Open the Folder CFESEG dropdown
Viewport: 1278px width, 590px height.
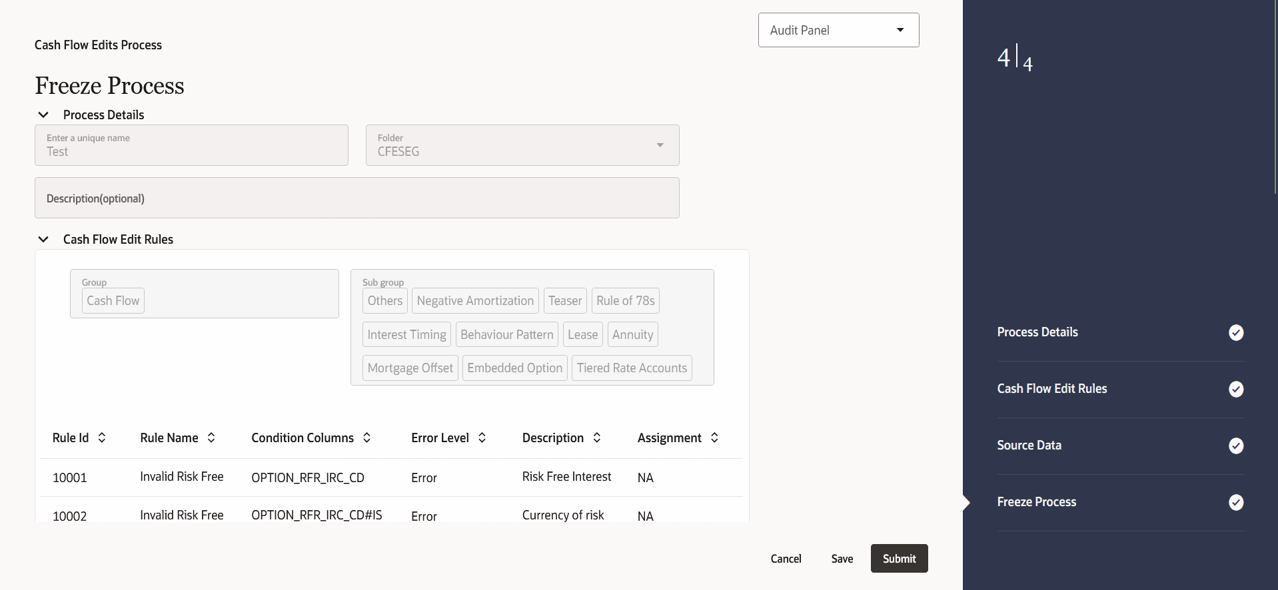click(x=522, y=145)
